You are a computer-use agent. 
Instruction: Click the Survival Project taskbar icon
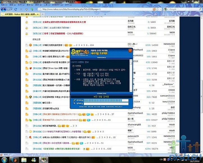tap(44, 160)
